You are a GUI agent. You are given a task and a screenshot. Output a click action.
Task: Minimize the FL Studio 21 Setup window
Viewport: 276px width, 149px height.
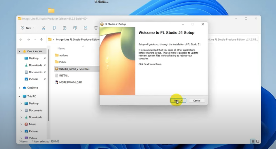183,24
